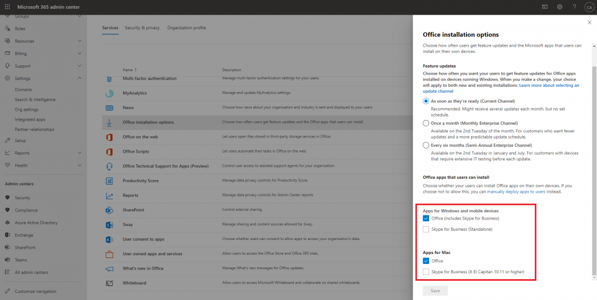Uncheck Office (includes Skype for Business) checkbox

pyautogui.click(x=426, y=218)
